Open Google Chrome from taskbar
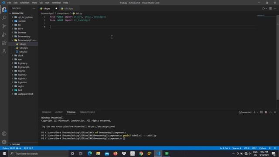Screen dimensions: 279x157 point(141,154)
